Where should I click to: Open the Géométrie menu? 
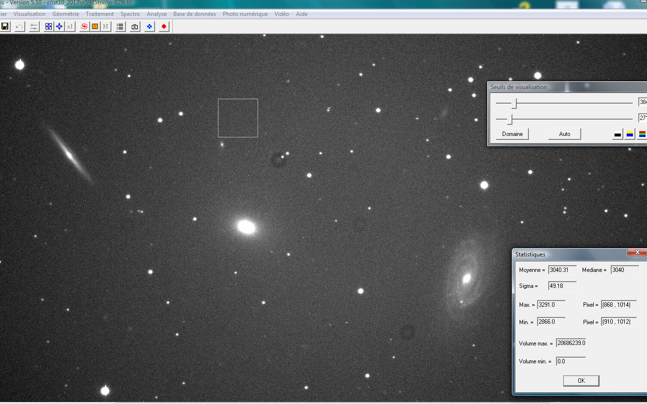(65, 14)
